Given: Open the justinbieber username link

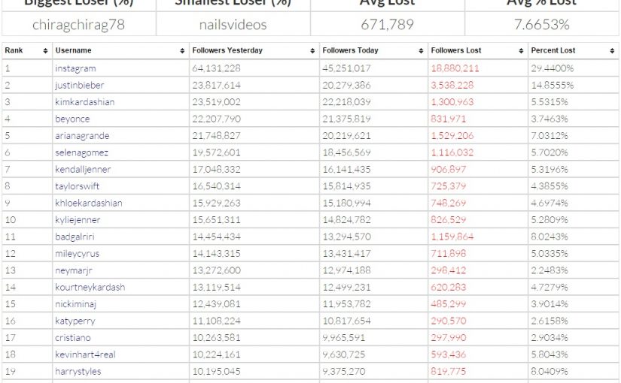Looking at the screenshot, I should click(79, 86).
